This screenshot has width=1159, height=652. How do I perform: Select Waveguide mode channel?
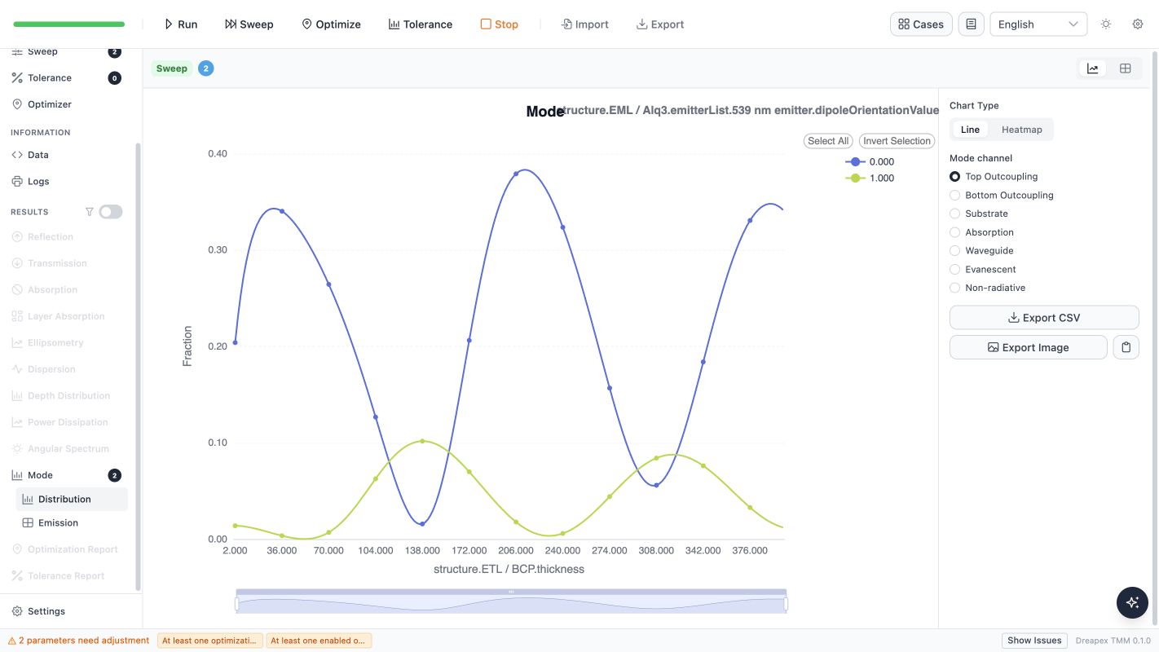(x=982, y=250)
